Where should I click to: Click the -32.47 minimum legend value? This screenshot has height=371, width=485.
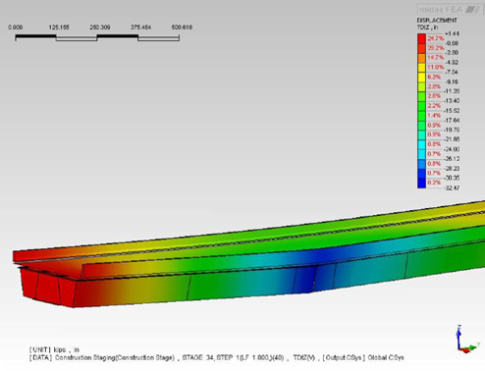tap(452, 187)
